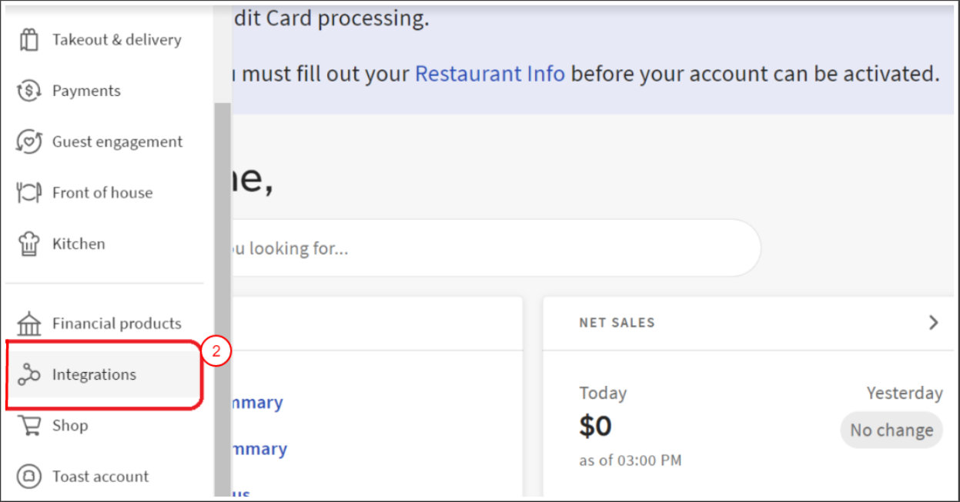Click the Front of house plate icon
Image resolution: width=960 pixels, height=502 pixels.
(28, 193)
